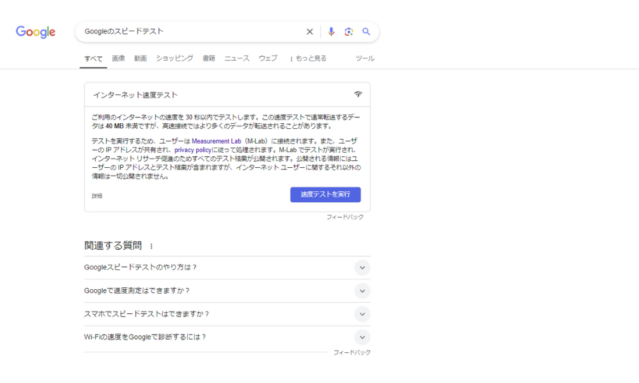
Task: Click the Google logo
Action: click(x=35, y=32)
